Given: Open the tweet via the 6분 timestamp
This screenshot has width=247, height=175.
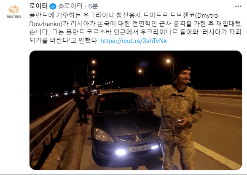Looking at the screenshot, I should point(93,6).
